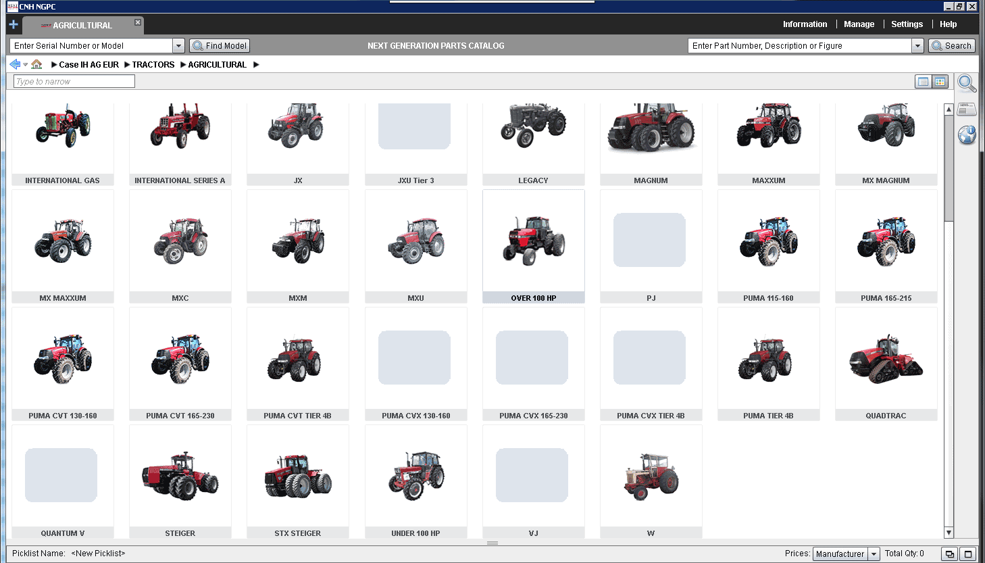Open the MX MAXXUM tractor thumbnail
The width and height of the screenshot is (985, 563).
(63, 247)
